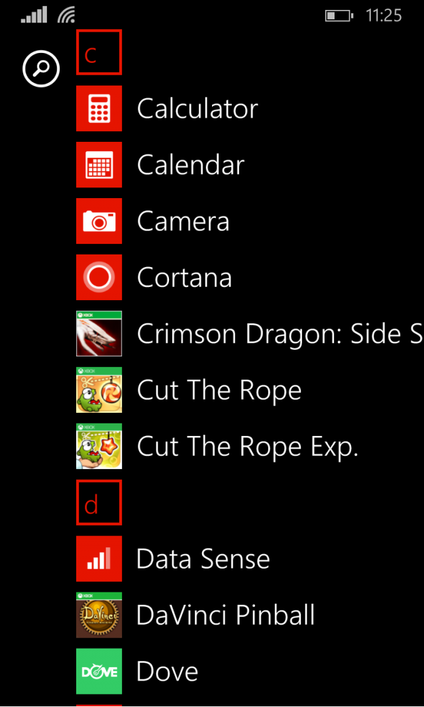This screenshot has height=707, width=424.
Task: Select the Cortana list entry text
Action: point(184,277)
